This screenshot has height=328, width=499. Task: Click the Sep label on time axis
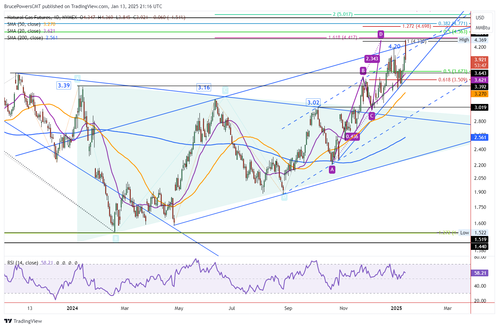pos(288,308)
